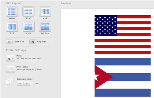This screenshot has height=98, width=154.
Task: Click the copies per picture stack icon
Action: click(10, 81)
